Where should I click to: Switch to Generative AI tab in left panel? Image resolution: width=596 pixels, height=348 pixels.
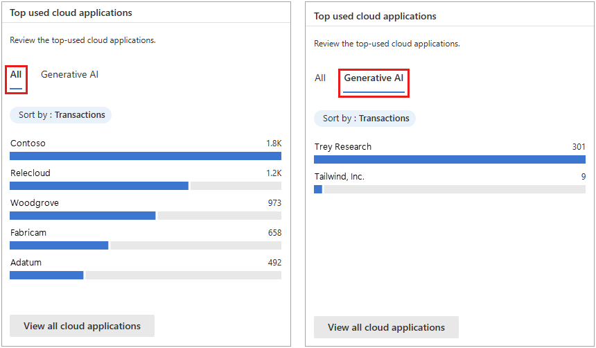(69, 75)
